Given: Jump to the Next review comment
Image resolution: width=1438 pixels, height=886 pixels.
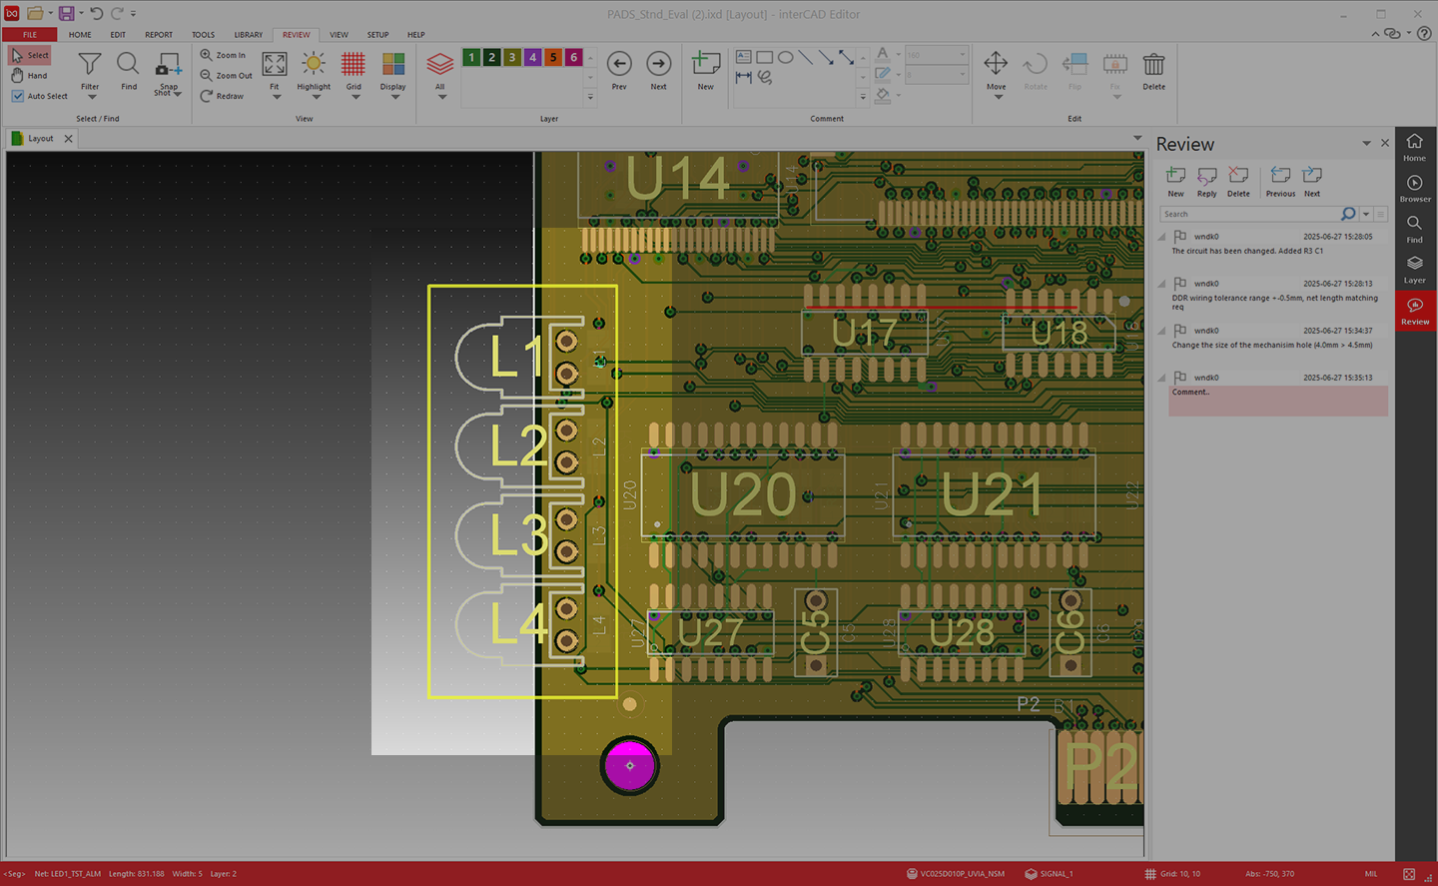Looking at the screenshot, I should click(1312, 182).
